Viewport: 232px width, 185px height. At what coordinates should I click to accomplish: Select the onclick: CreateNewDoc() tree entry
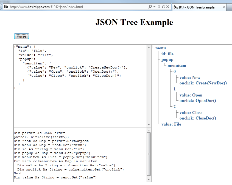203,83
